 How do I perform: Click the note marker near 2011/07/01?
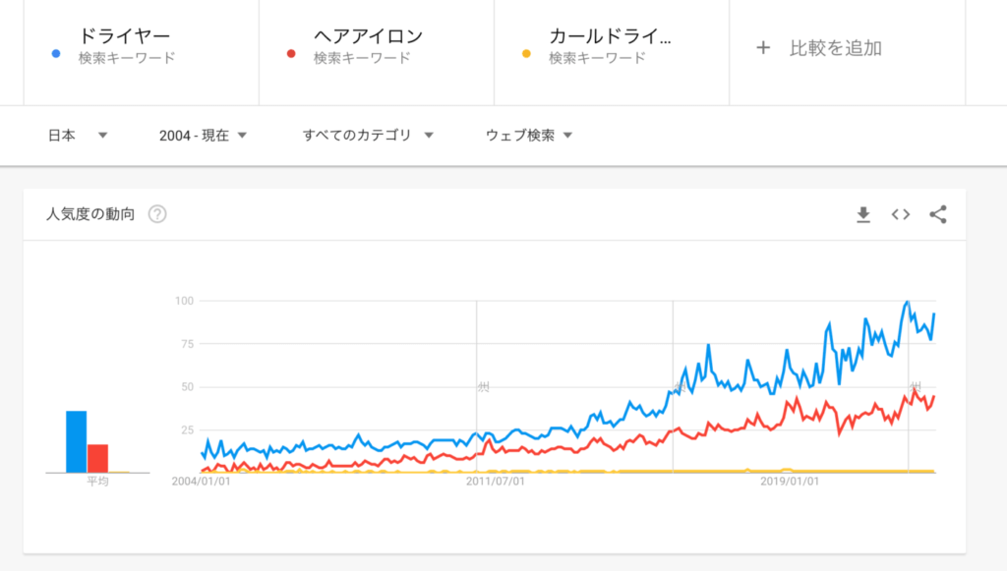(482, 387)
